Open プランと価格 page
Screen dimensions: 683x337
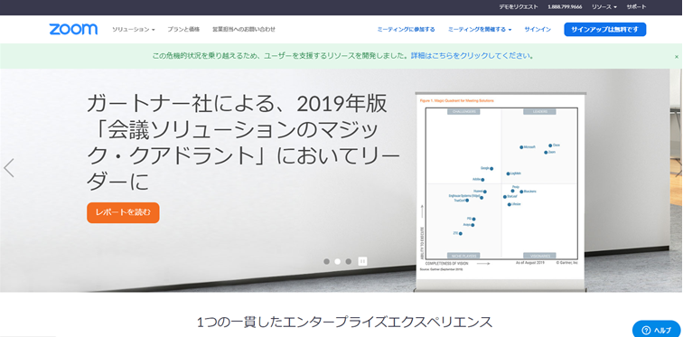(183, 30)
